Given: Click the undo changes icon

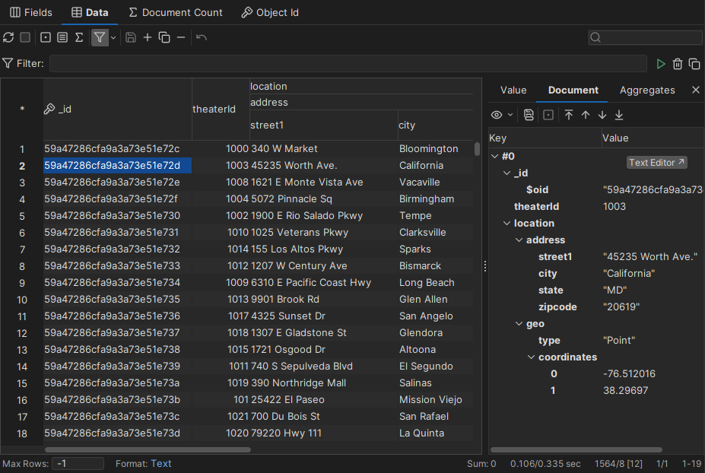Looking at the screenshot, I should [202, 37].
